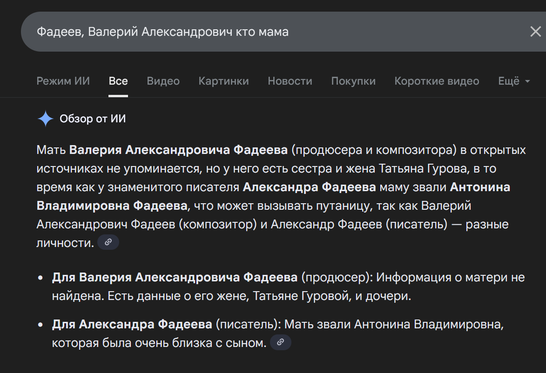Screen dimensions: 546x373
Task: Click bold "Александра Фадеева" in the first paragraph
Action: [309, 187]
